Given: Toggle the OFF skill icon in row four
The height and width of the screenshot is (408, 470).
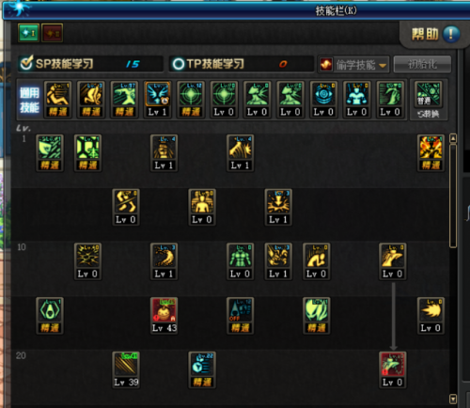Looking at the screenshot, I should coord(240,316).
